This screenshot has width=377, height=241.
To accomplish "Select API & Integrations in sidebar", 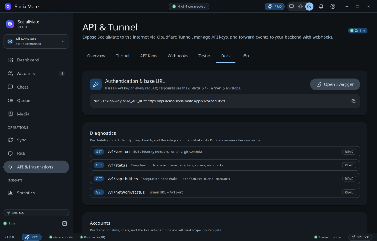I will 36,167.
